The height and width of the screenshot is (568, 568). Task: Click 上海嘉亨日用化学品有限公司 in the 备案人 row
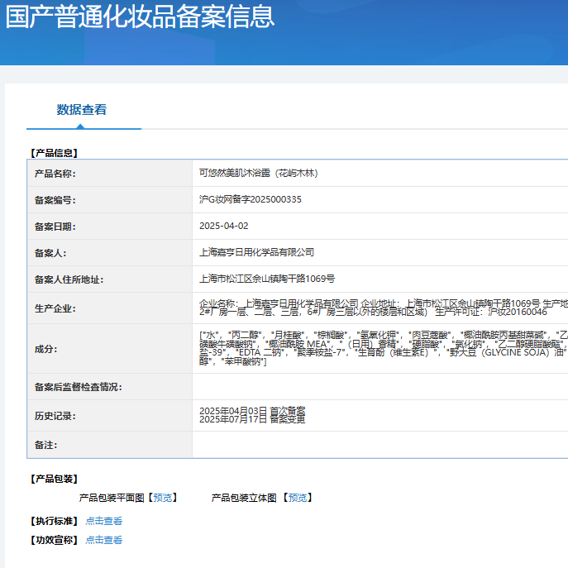(x=257, y=252)
